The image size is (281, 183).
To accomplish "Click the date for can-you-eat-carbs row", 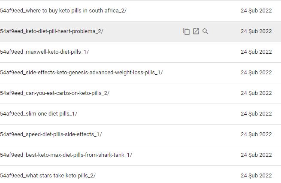I will 256,93.
